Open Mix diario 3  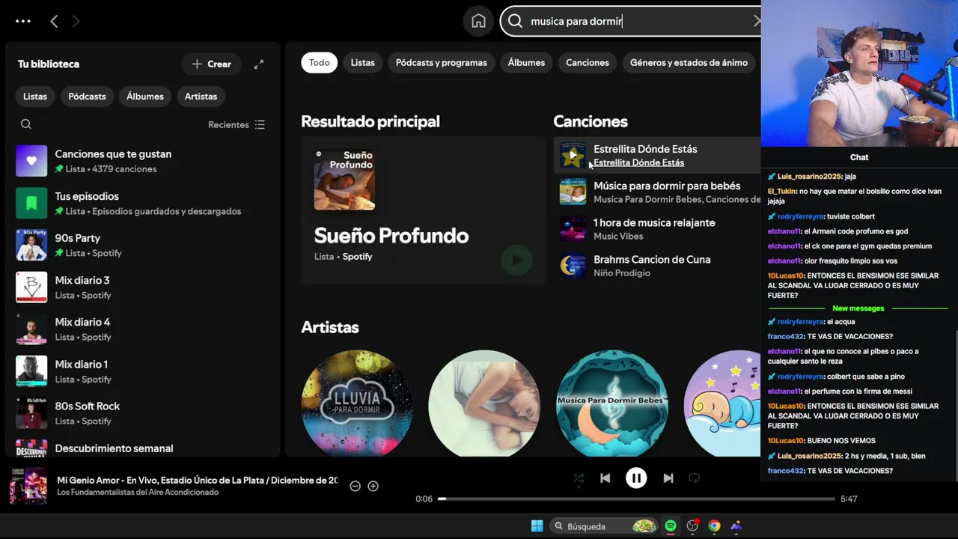click(x=142, y=287)
